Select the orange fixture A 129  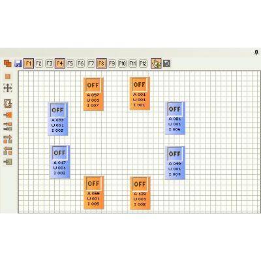click(140, 193)
